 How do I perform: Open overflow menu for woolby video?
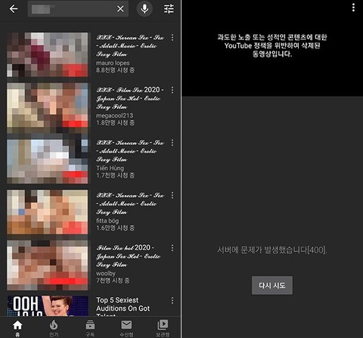click(172, 248)
